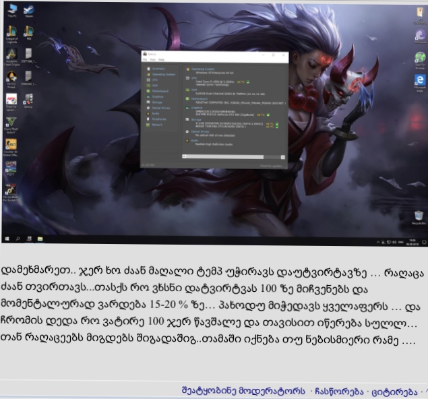Click the scrollbar left arrow in Speccy
This screenshot has height=399, width=428.
click(184, 157)
